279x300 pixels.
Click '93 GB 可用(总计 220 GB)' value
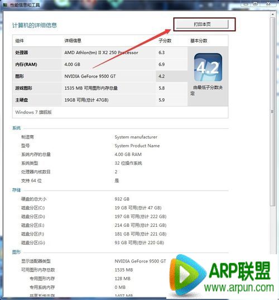tap(139, 242)
